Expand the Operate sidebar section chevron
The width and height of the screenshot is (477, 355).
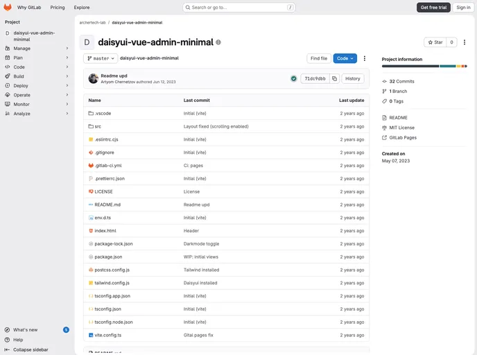[x=67, y=95]
